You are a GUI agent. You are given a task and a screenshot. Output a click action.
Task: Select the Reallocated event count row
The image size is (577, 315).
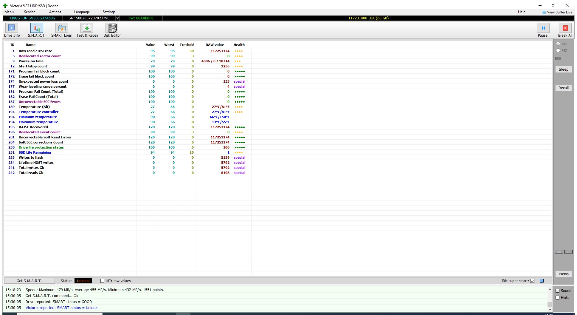(x=128, y=132)
